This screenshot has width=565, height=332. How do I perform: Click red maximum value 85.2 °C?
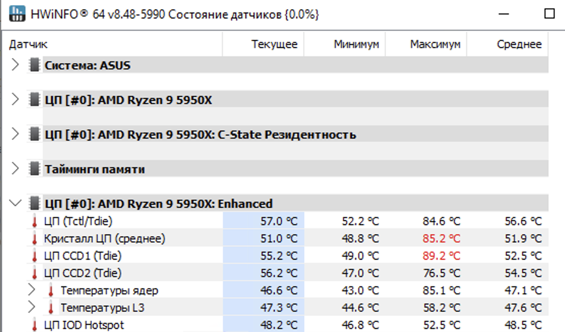[441, 238]
